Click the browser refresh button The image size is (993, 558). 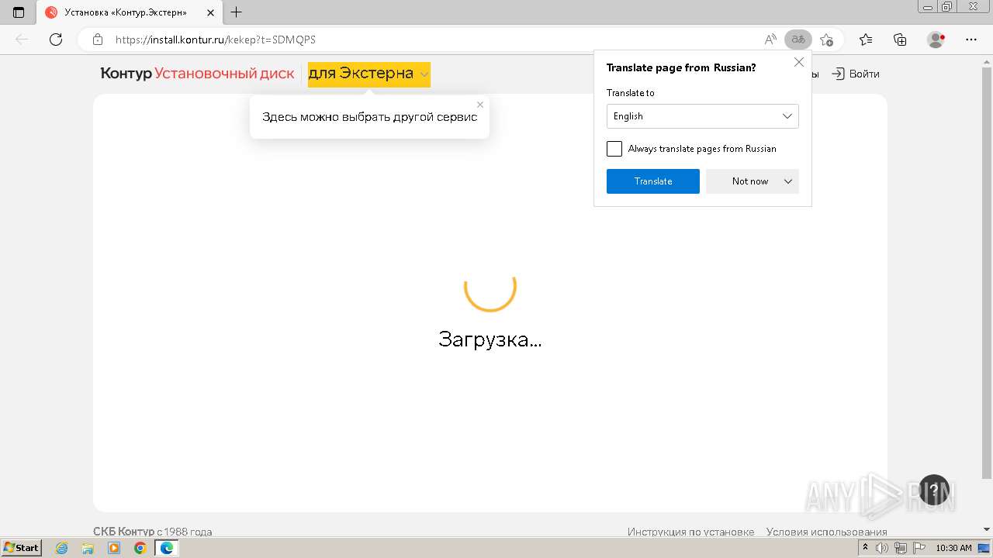point(56,40)
